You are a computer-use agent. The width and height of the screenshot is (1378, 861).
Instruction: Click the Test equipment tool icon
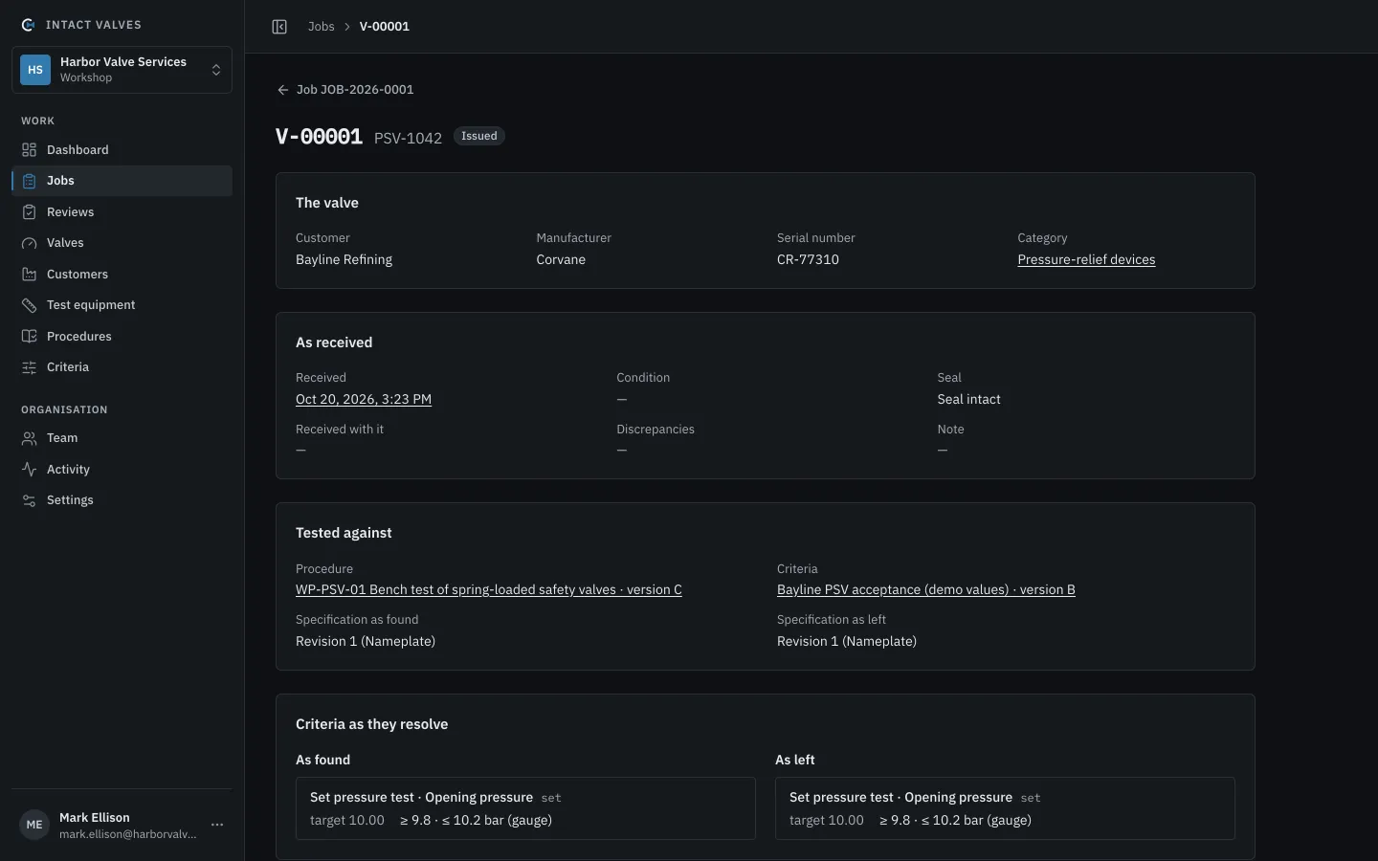click(30, 305)
